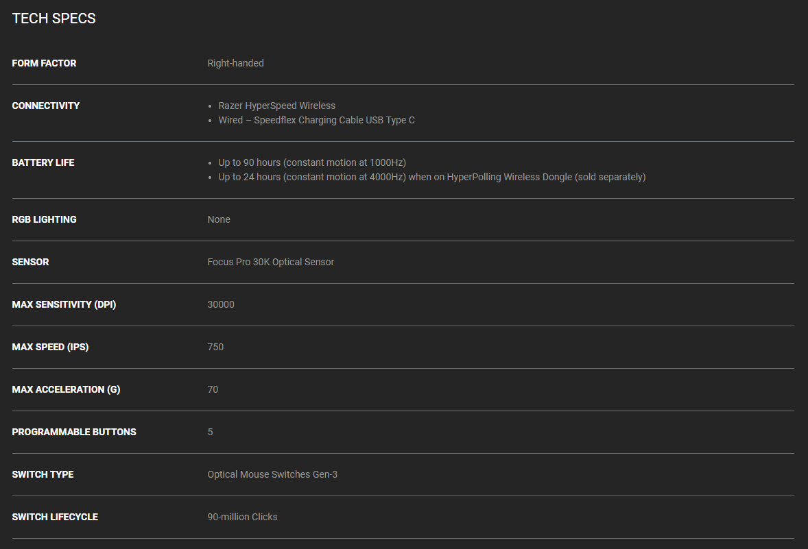Viewport: 808px width, 549px height.
Task: Click the 70 acceleration value
Action: (213, 389)
